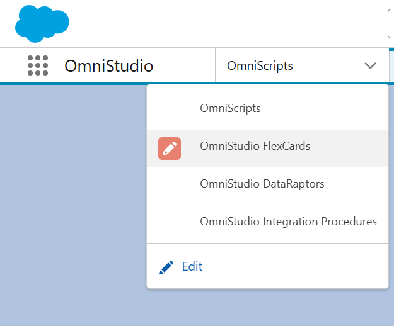The image size is (394, 326).
Task: Click empty space right of the Edit link
Action: tap(296, 267)
